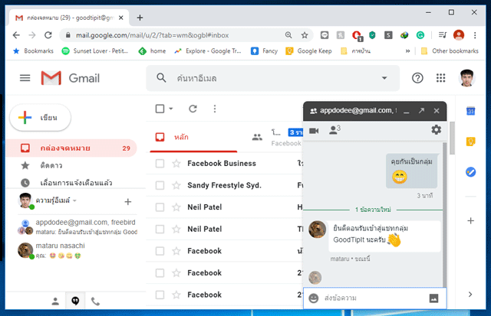Open select-all dropdown arrow
Image resolution: width=491 pixels, height=316 pixels.
[171, 109]
